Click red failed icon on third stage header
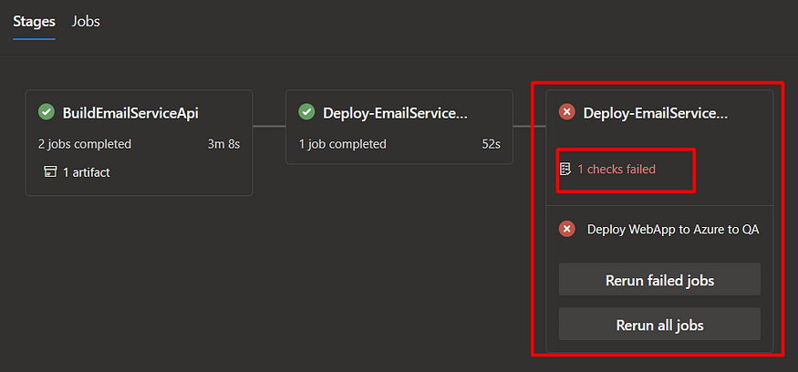The height and width of the screenshot is (372, 798). point(566,111)
